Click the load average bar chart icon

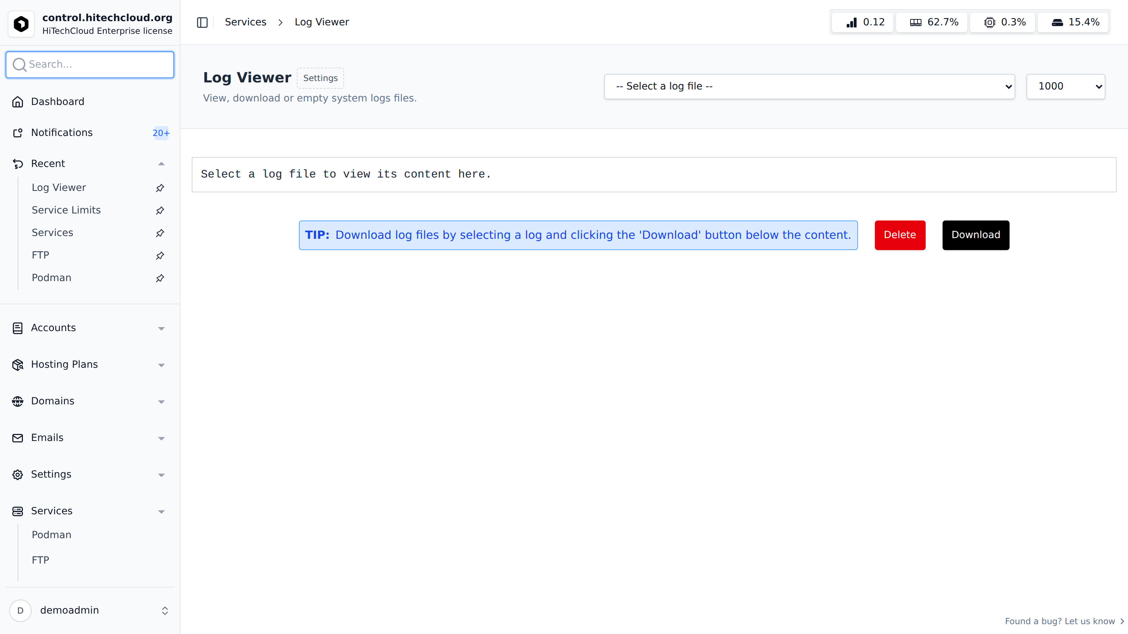(852, 22)
